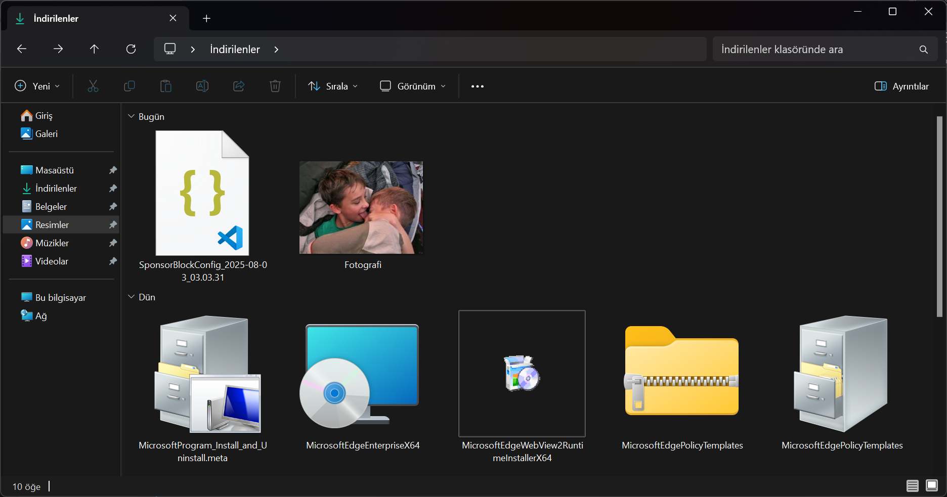Open Videolar in the sidebar
The height and width of the screenshot is (497, 947).
pos(61,261)
